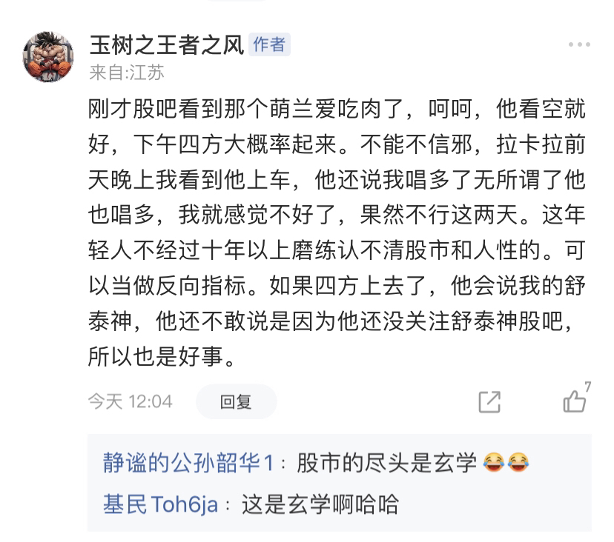Tap the comment line starting 以当做反向指标
614x542 pixels.
[x=337, y=286]
